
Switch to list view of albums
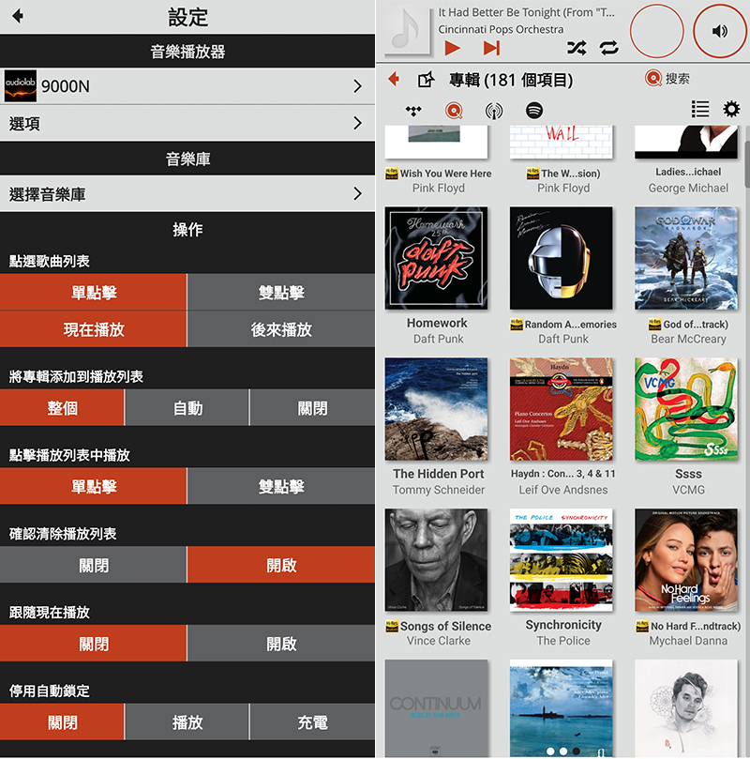coord(699,110)
